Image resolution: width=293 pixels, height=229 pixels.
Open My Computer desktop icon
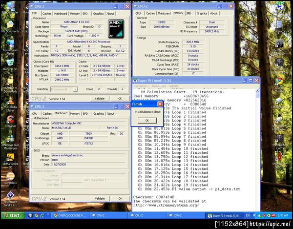coord(10,7)
